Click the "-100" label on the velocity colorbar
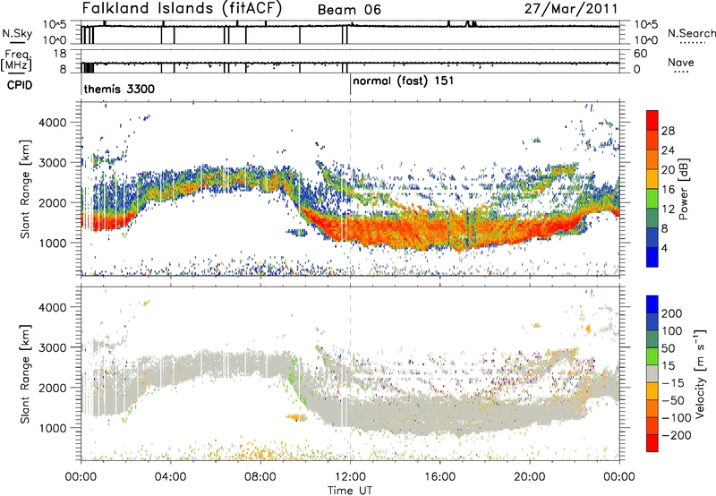 (x=677, y=418)
